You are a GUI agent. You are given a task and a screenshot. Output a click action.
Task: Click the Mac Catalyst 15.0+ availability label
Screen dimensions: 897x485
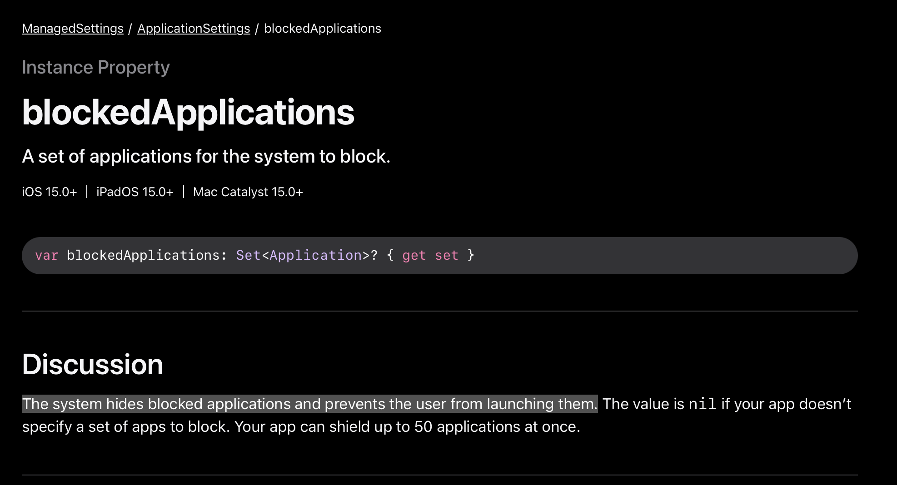pos(248,192)
